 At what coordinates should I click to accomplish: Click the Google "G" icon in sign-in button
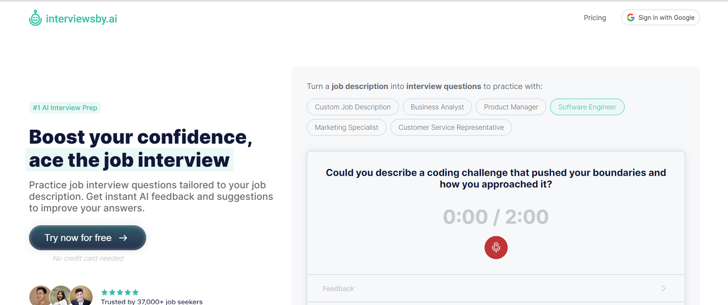coord(631,17)
